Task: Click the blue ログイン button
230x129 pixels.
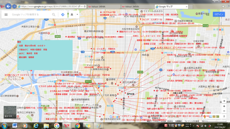Action: 219,14
